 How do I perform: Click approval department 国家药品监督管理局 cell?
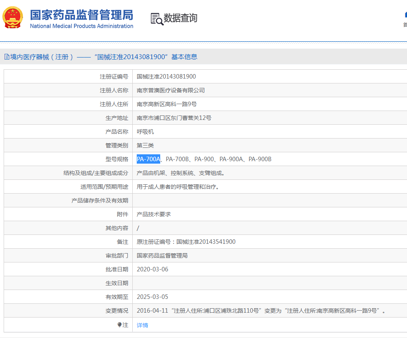[x=162, y=256]
